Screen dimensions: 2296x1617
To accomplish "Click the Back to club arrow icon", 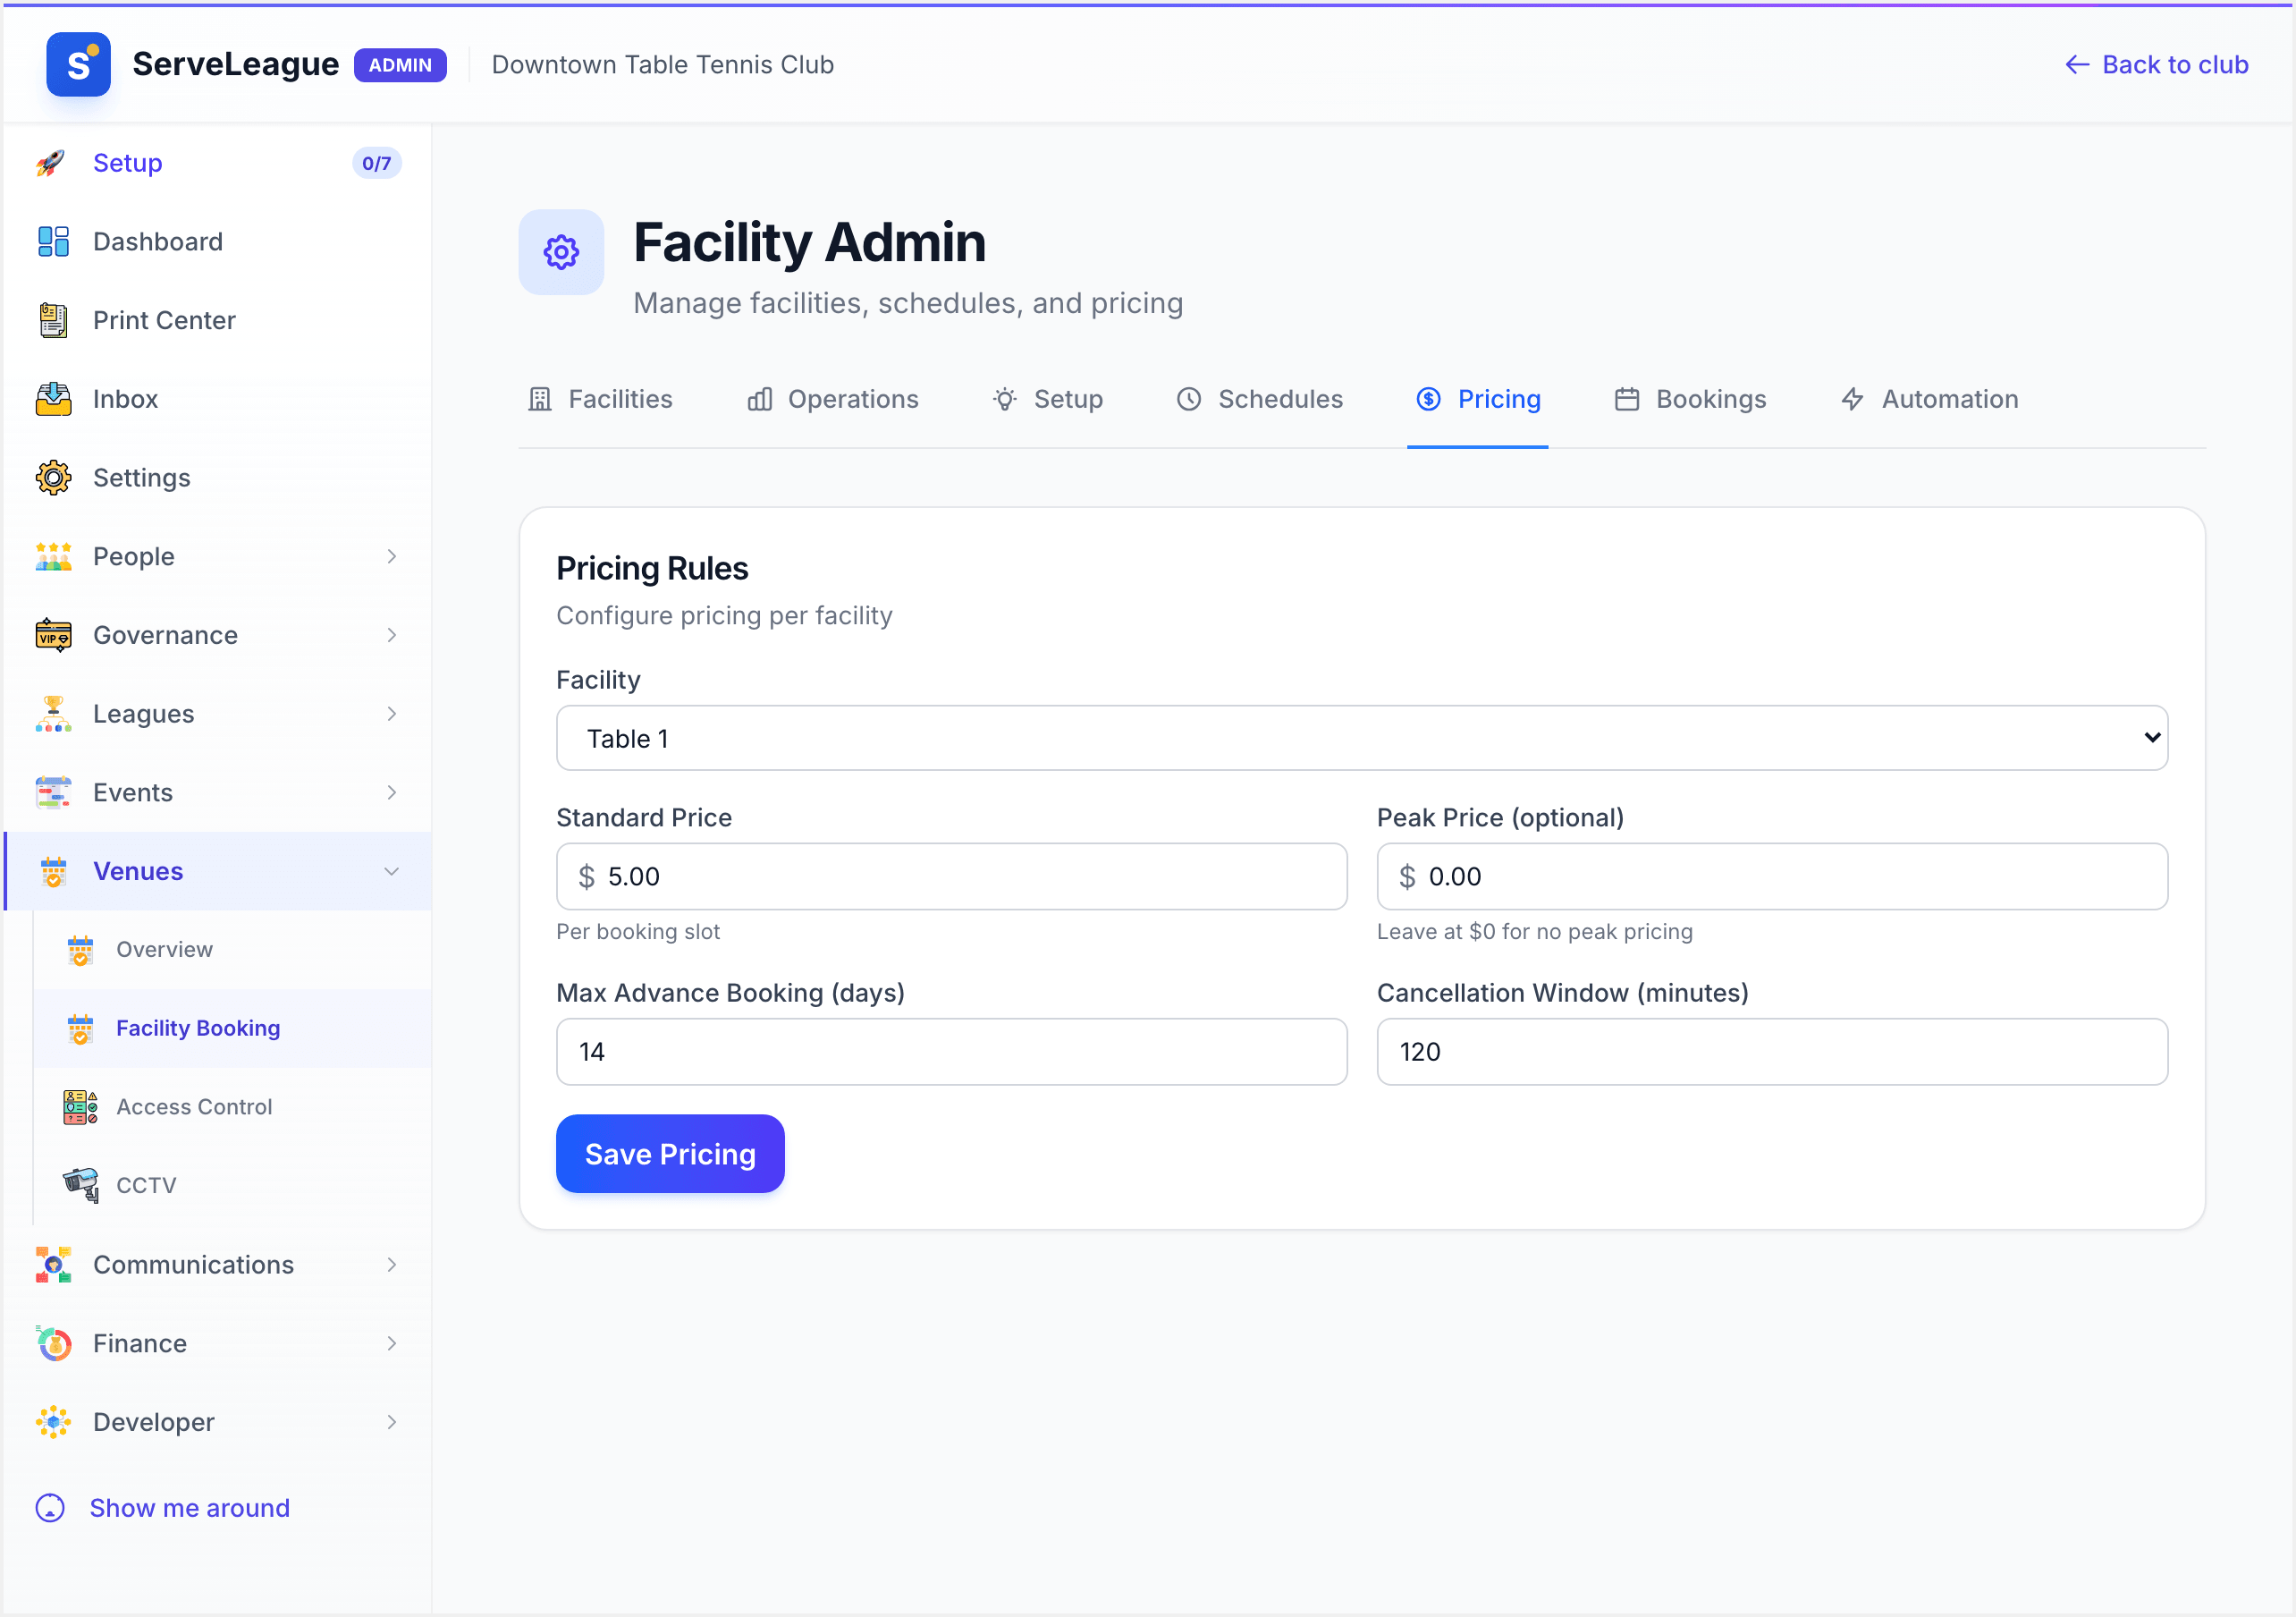I will (x=2077, y=65).
